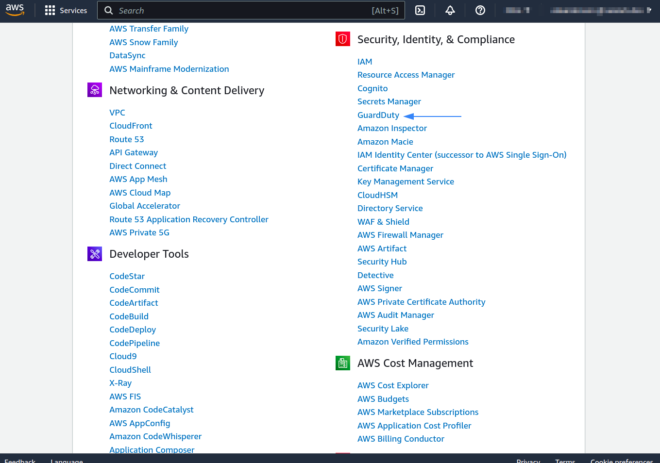This screenshot has height=463, width=660.
Task: Open AWS Firewall Manager
Action: click(x=400, y=235)
